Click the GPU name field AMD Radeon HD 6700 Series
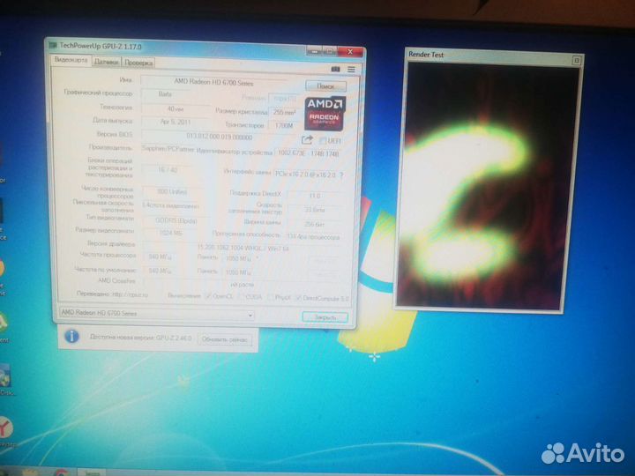The image size is (635, 476). click(x=213, y=82)
